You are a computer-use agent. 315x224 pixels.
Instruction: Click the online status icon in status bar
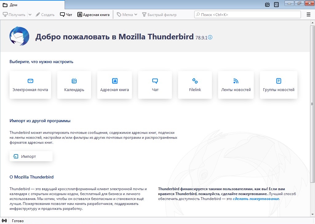[4, 221]
